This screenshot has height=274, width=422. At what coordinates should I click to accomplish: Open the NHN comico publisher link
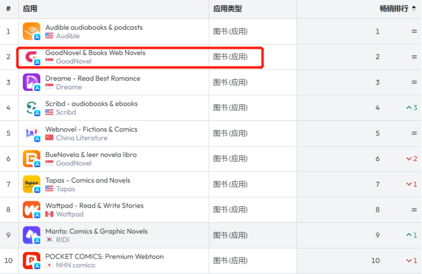tap(77, 265)
